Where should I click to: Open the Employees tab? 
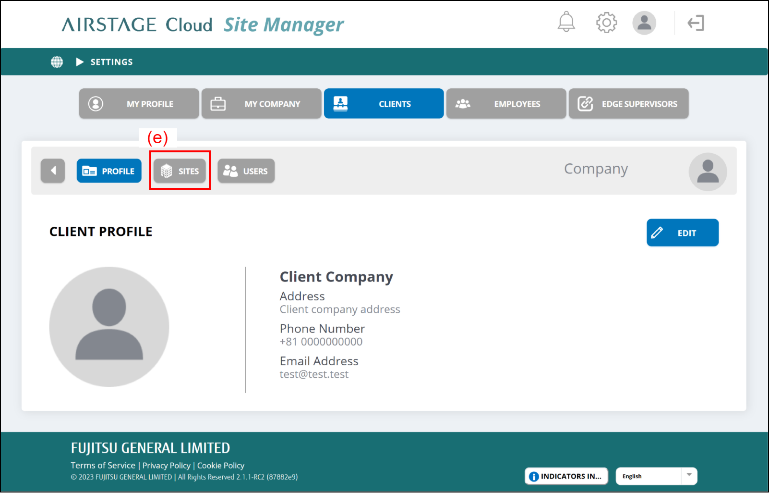click(506, 104)
